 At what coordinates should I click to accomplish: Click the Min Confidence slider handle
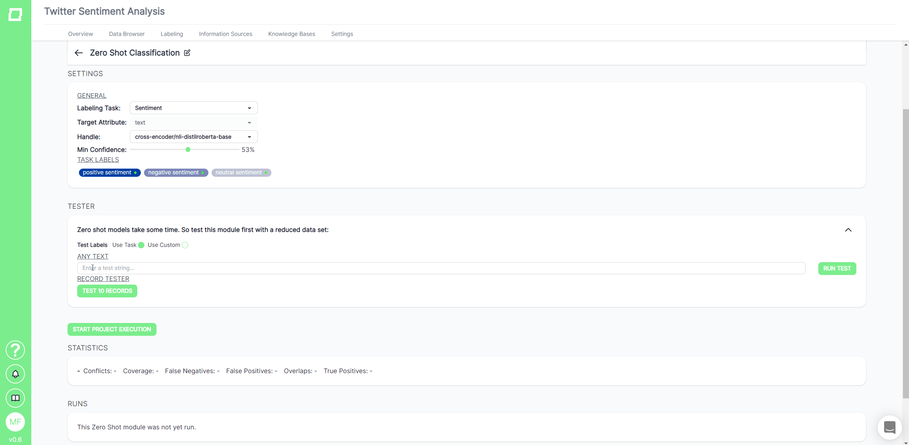pos(188,150)
